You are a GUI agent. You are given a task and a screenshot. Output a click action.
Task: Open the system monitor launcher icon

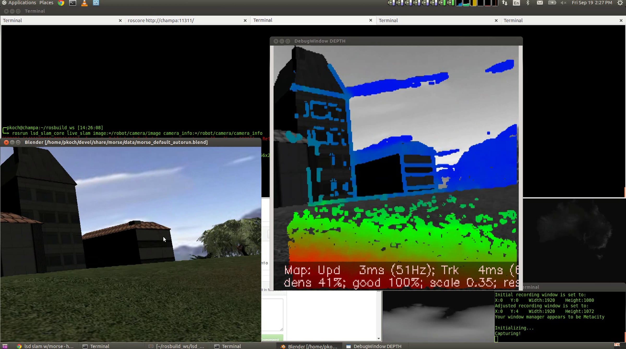96,3
